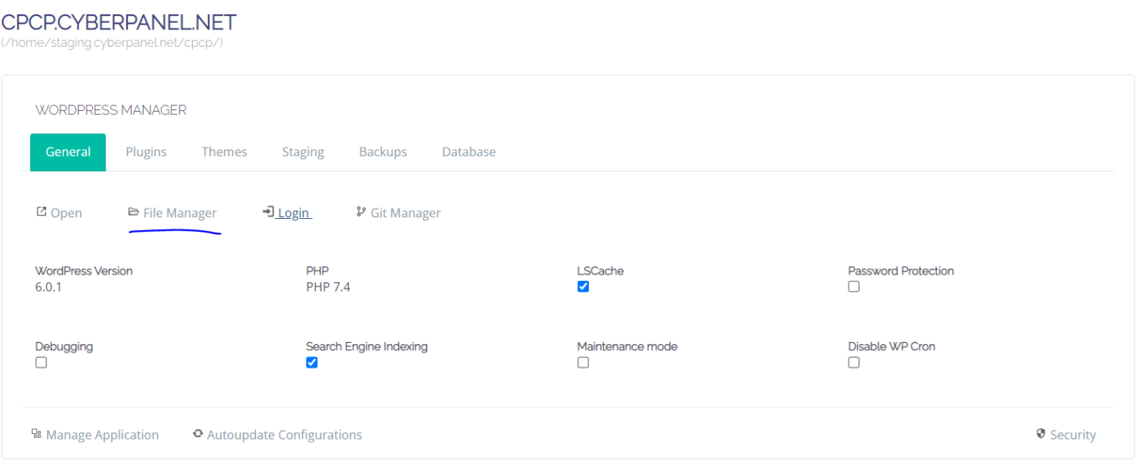Switch to the Plugins tab
This screenshot has width=1143, height=468.
pos(146,152)
